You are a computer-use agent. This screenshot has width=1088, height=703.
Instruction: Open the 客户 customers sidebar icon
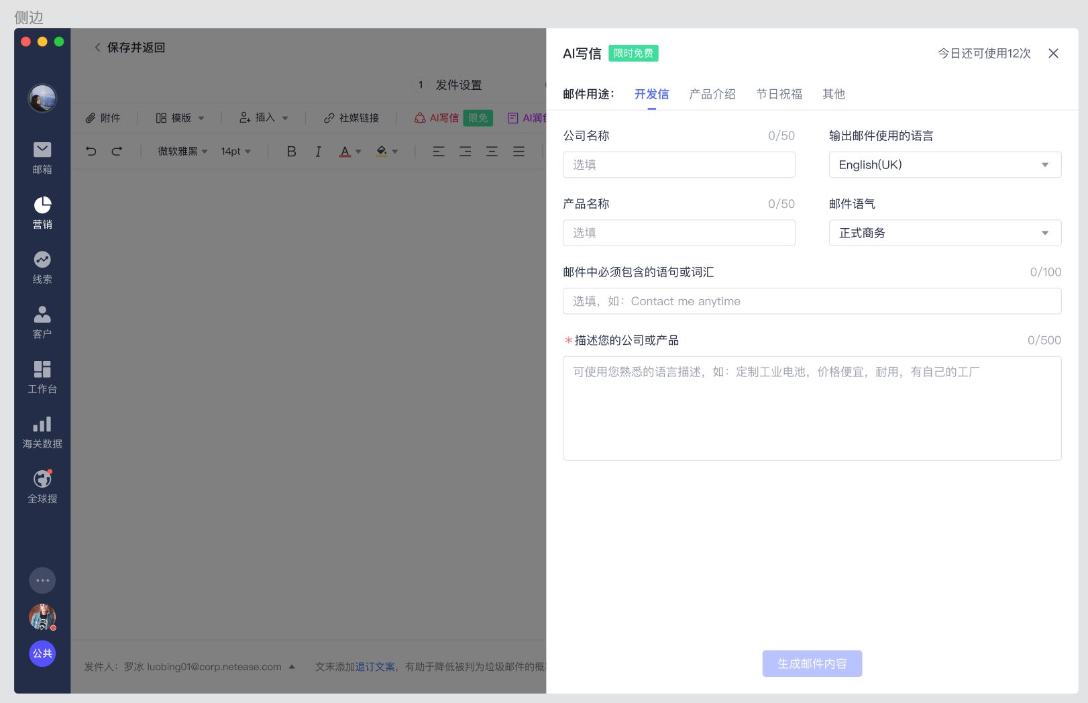[42, 322]
